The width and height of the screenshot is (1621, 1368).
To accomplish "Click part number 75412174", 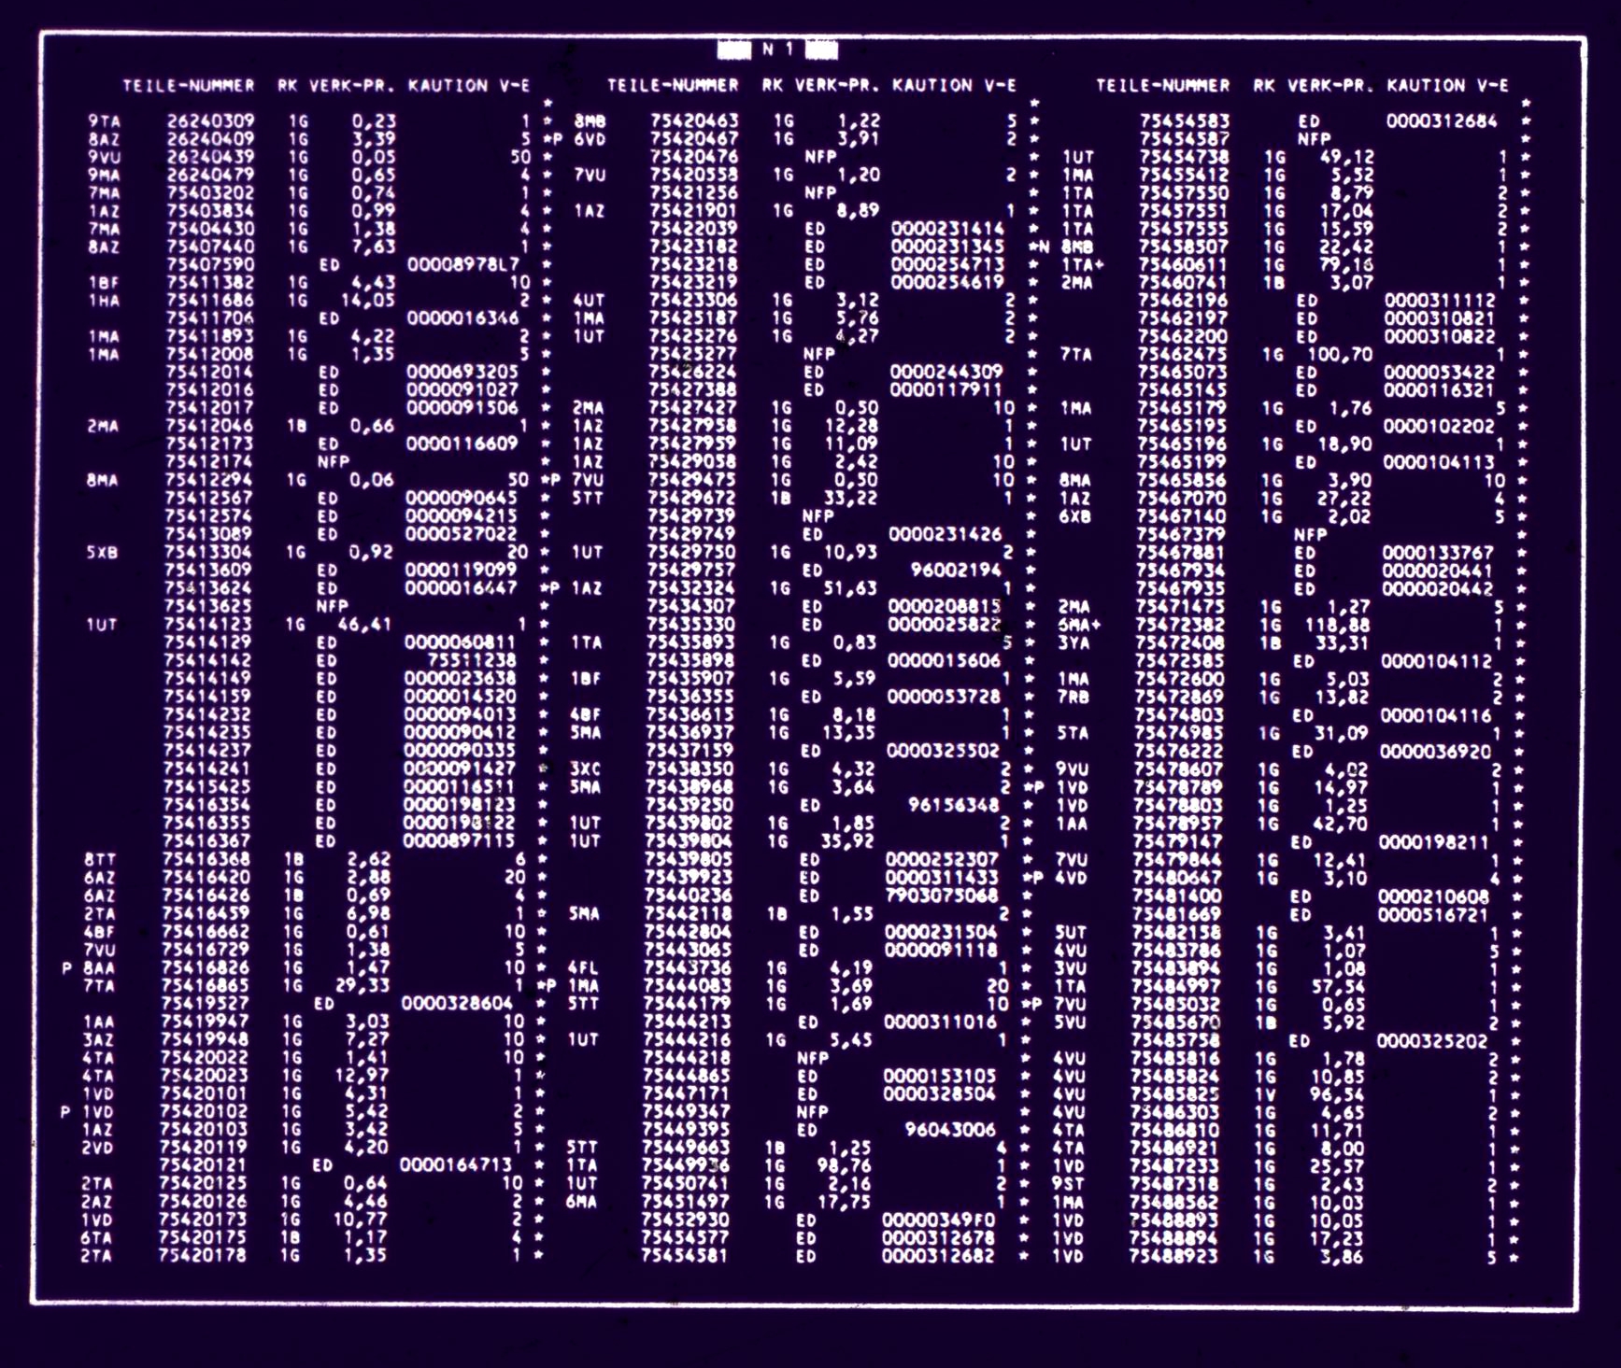I will coord(209,461).
